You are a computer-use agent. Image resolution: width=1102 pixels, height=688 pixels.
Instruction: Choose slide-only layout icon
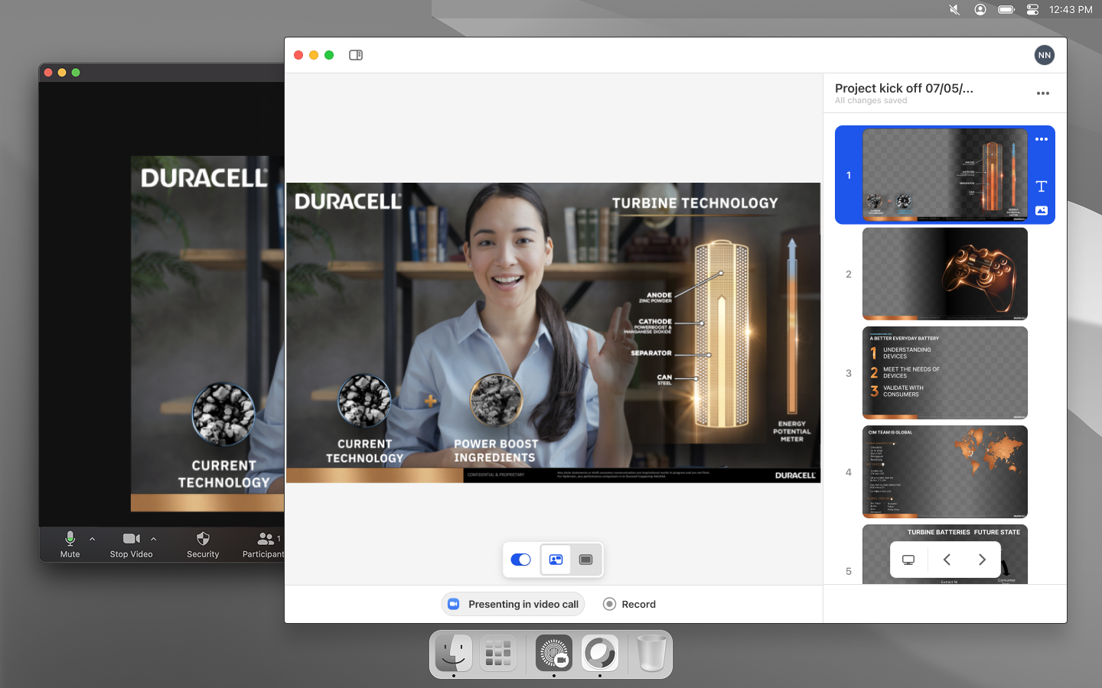(586, 560)
